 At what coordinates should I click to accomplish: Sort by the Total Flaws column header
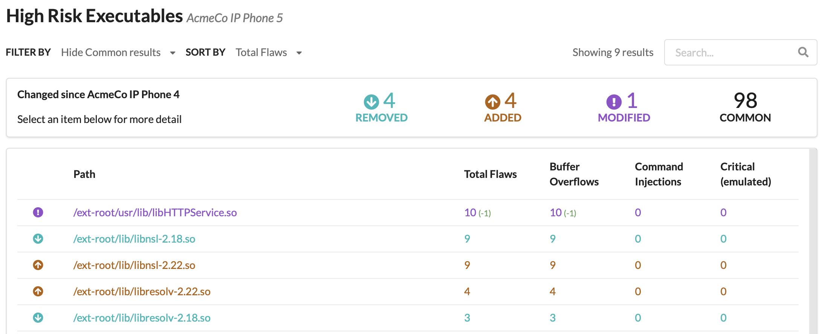point(490,174)
